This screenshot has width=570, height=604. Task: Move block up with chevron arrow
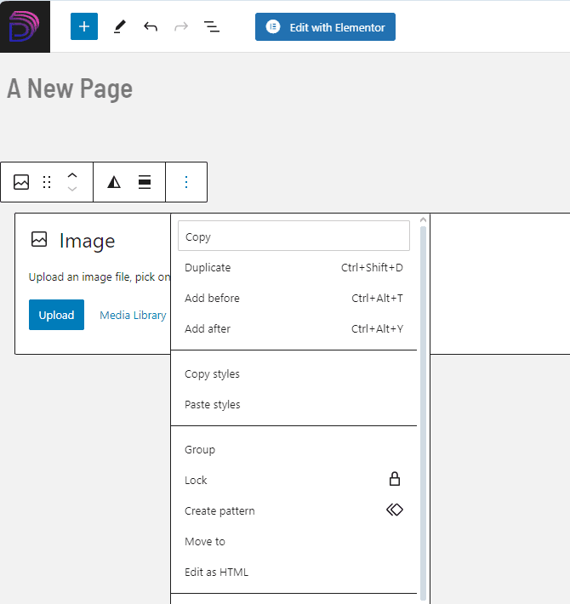(x=72, y=175)
